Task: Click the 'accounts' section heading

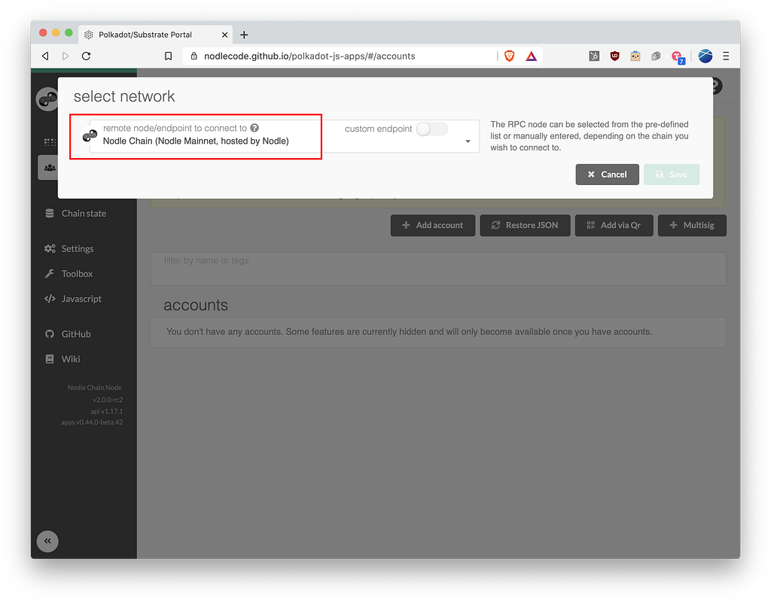Action: pyautogui.click(x=196, y=306)
